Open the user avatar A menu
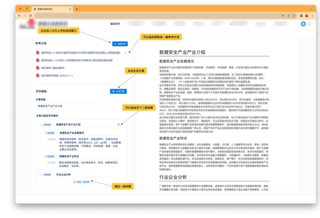The image size is (320, 218). pyautogui.click(x=303, y=24)
